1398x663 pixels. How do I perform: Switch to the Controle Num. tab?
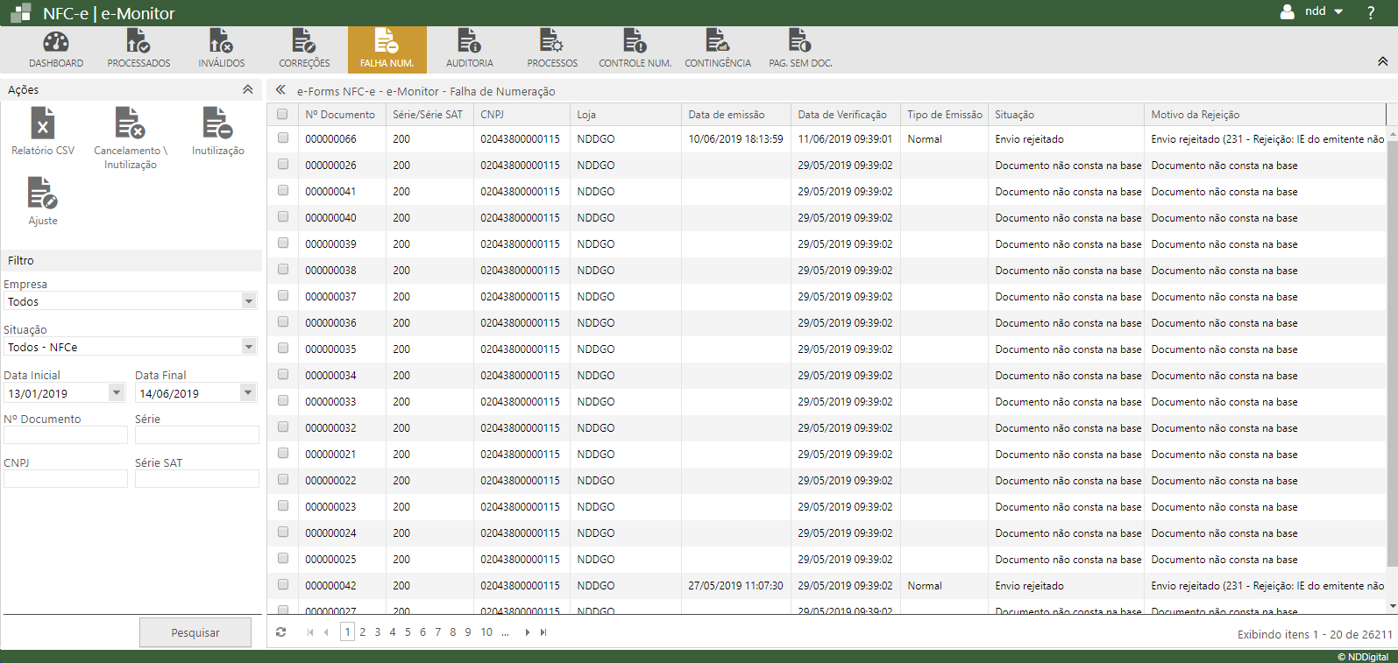coord(635,49)
